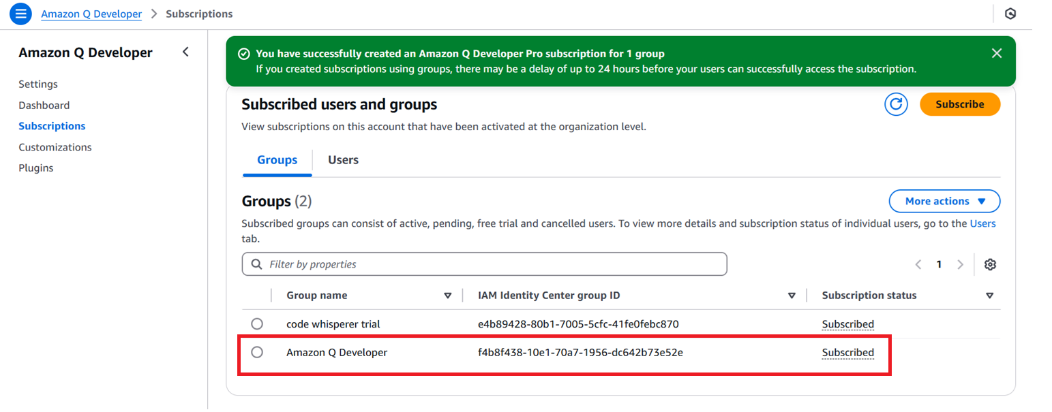Open the Subscription status column filter dropdown
Viewport: 1052px width, 412px height.
(990, 295)
